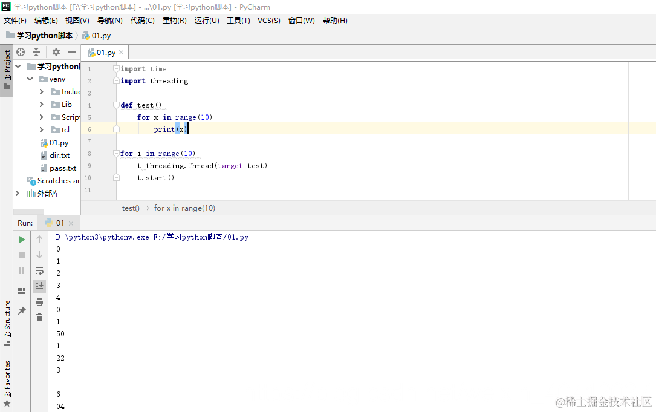Print the console output
The width and height of the screenshot is (656, 412).
(x=39, y=302)
